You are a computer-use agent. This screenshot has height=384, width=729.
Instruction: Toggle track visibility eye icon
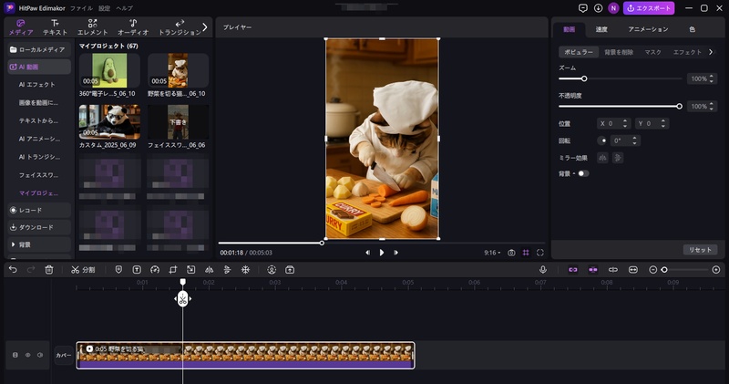pos(27,355)
